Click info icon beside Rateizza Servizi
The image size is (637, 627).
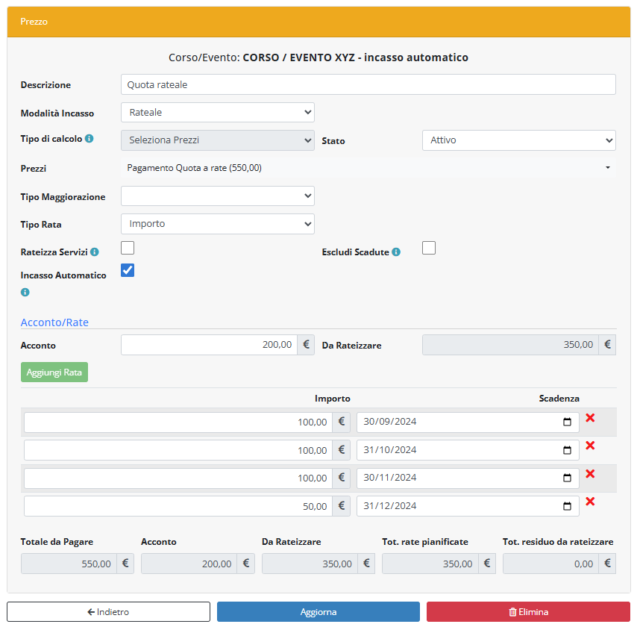[95, 252]
